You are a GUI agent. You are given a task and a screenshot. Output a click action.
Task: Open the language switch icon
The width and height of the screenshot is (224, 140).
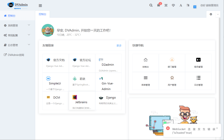point(188,5)
